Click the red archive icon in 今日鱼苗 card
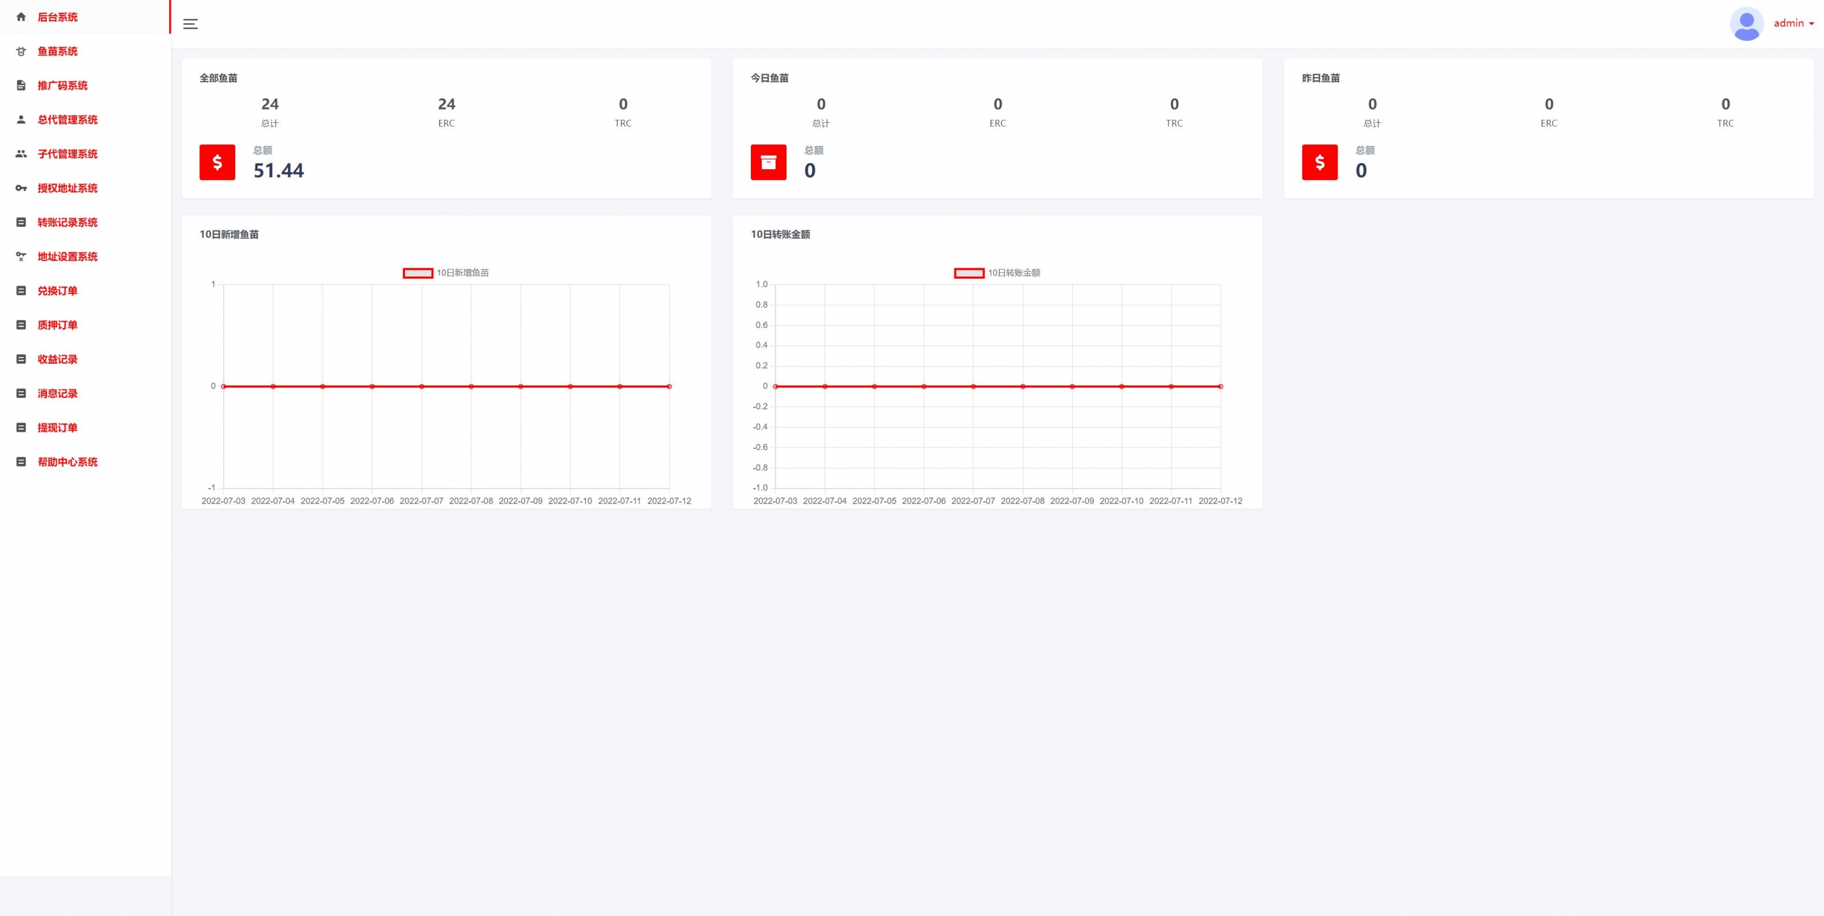The height and width of the screenshot is (916, 1824). click(769, 162)
